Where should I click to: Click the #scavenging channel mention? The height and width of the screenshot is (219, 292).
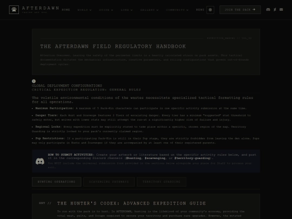pos(155,158)
